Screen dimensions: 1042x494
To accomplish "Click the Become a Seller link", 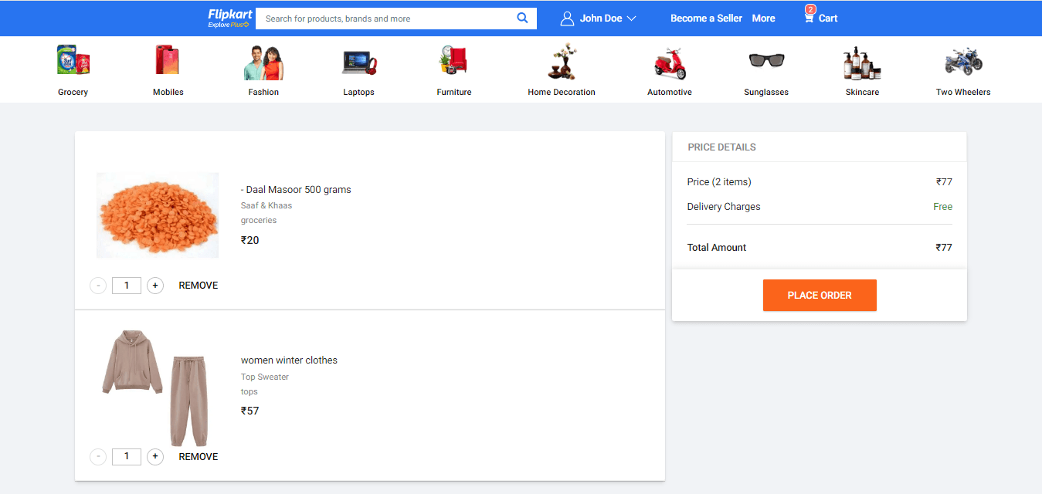I will (x=706, y=19).
